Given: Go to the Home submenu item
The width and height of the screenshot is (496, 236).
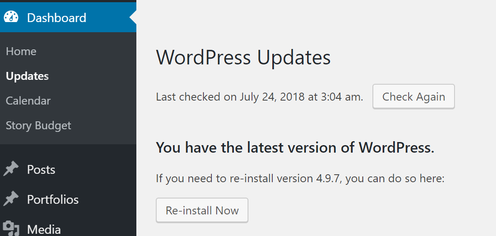Looking at the screenshot, I should pos(21,51).
